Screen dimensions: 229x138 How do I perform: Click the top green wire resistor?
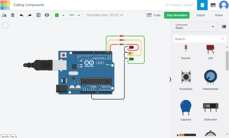tap(122, 36)
